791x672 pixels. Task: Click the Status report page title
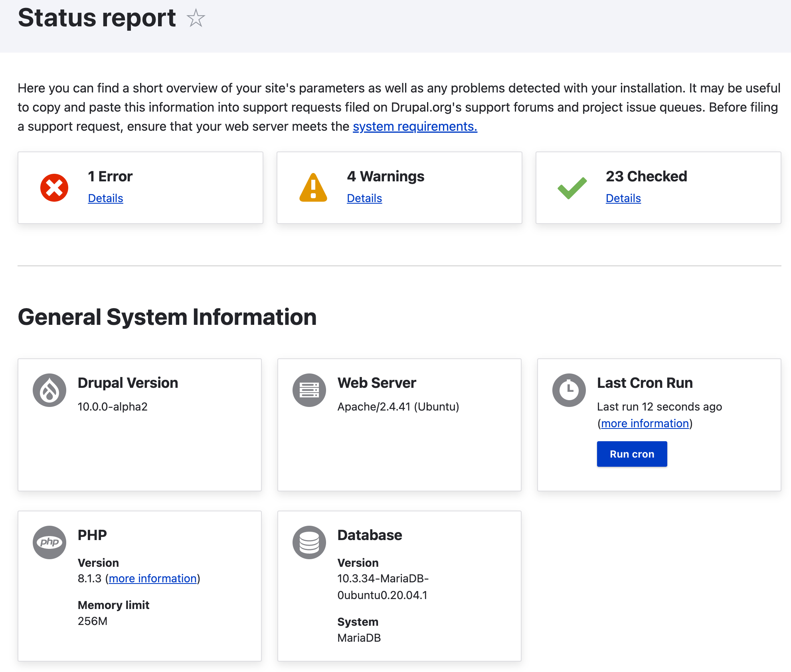tap(97, 18)
